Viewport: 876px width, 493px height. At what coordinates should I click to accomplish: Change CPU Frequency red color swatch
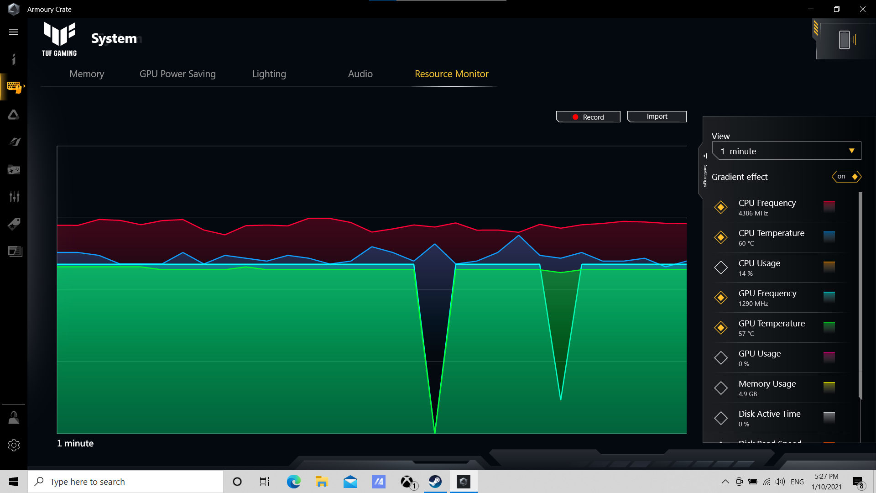(x=829, y=207)
